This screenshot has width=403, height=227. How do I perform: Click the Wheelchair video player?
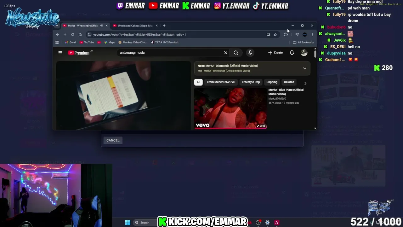123,95
